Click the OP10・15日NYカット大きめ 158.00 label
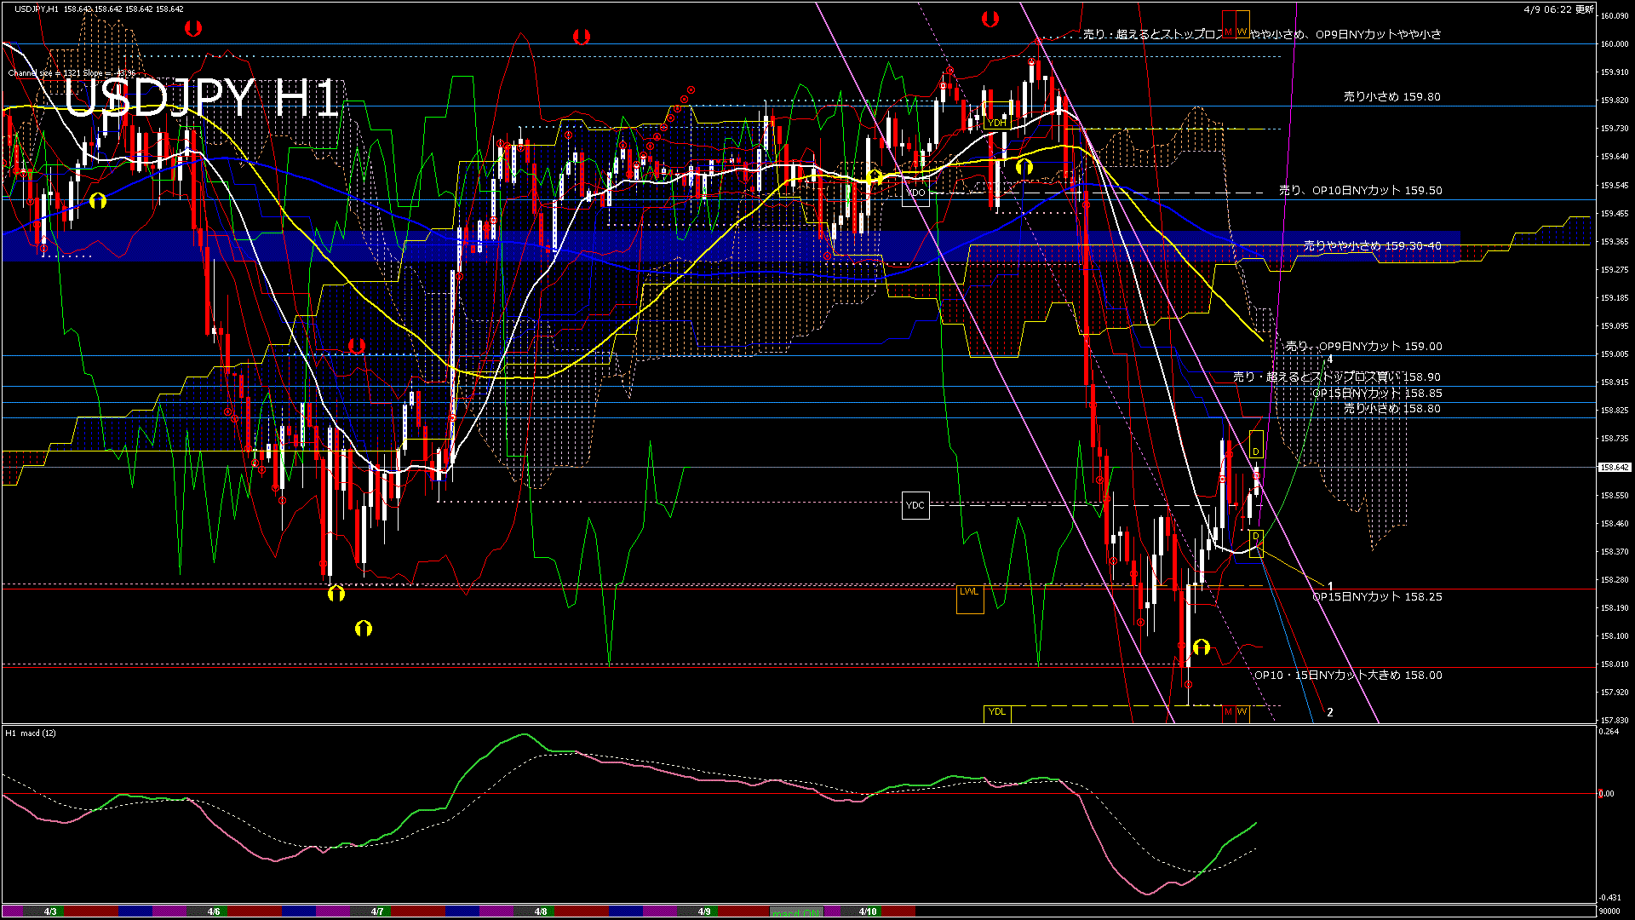Viewport: 1635px width, 920px height. click(1348, 676)
